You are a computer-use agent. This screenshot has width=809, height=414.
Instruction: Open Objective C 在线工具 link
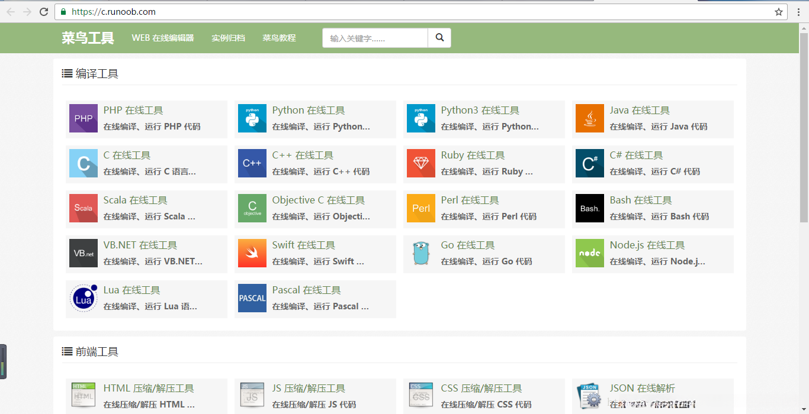[x=319, y=200]
